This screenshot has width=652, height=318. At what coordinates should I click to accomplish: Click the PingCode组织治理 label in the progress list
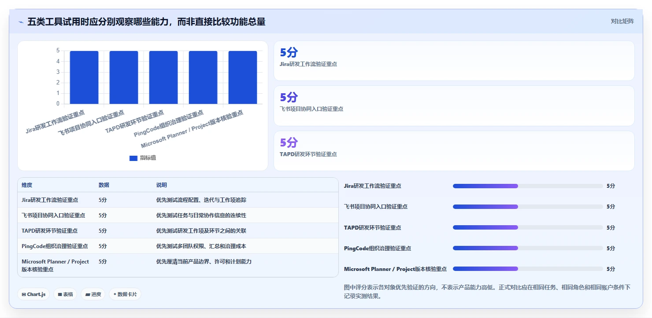(378, 248)
